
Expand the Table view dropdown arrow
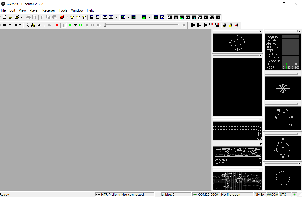(116, 17)
